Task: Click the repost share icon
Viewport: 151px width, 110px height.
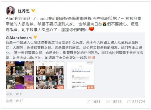Action: 88,102
